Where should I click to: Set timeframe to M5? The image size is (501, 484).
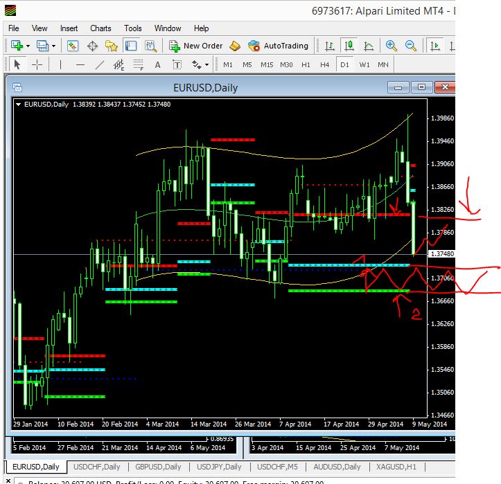tap(247, 65)
